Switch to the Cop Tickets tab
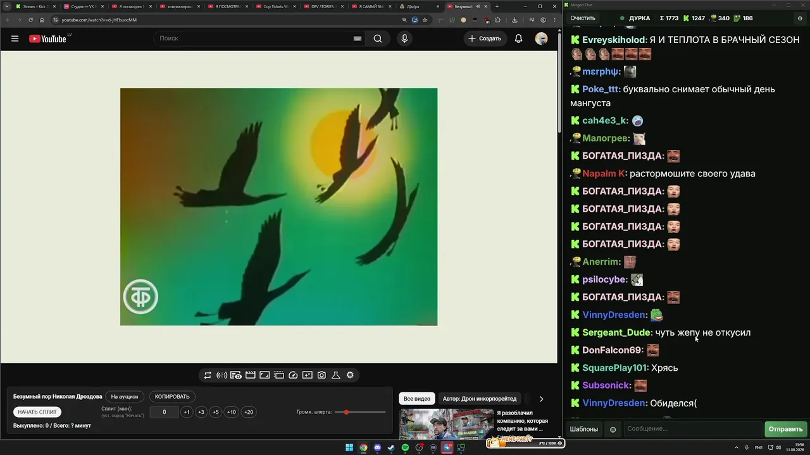 (277, 6)
